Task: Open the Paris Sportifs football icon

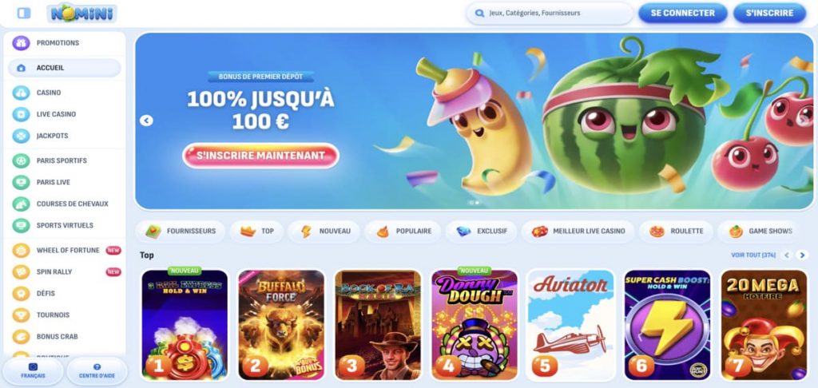Action: (21, 160)
